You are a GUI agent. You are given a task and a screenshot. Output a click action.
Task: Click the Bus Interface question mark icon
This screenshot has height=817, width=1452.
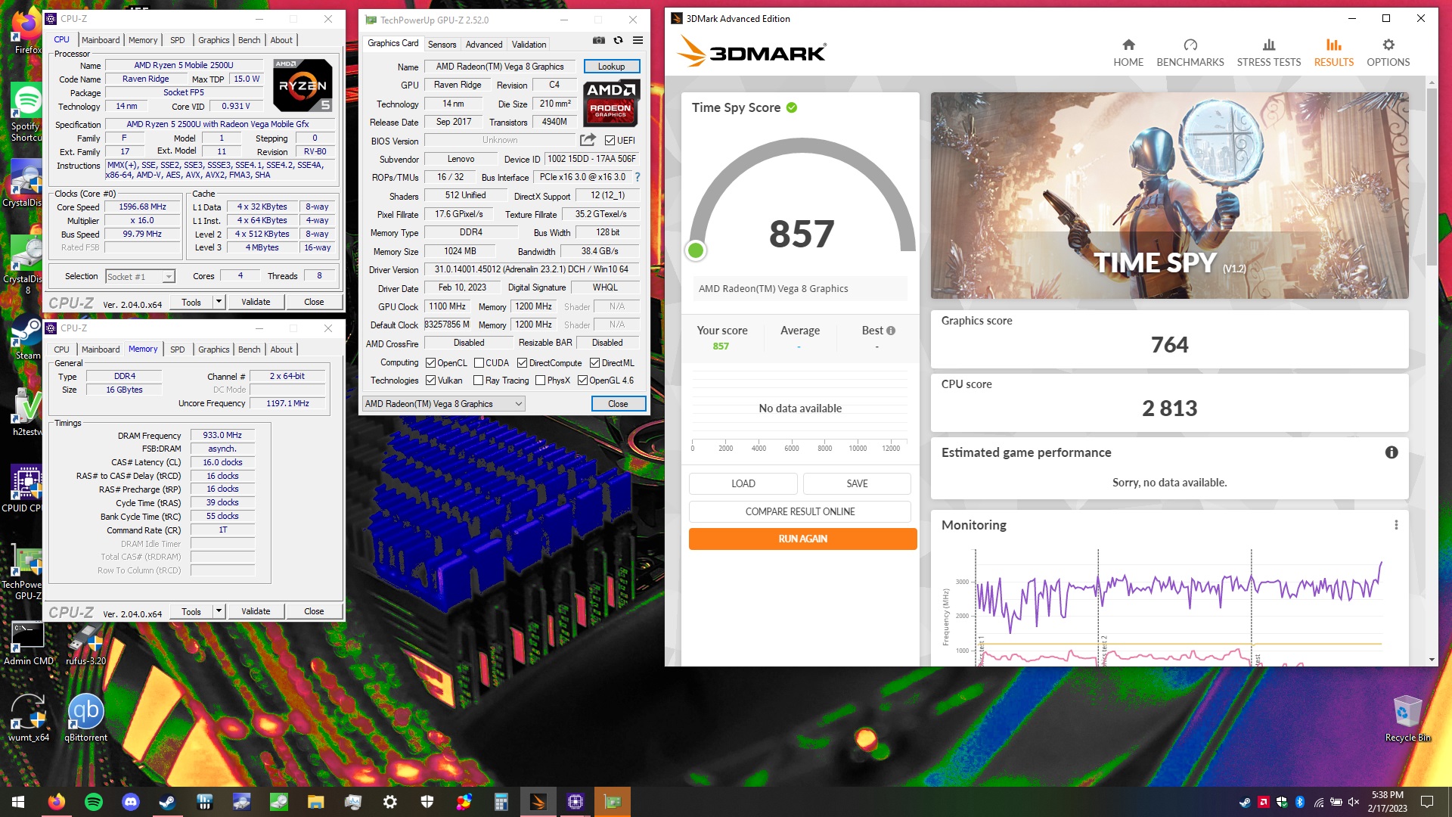coord(638,177)
